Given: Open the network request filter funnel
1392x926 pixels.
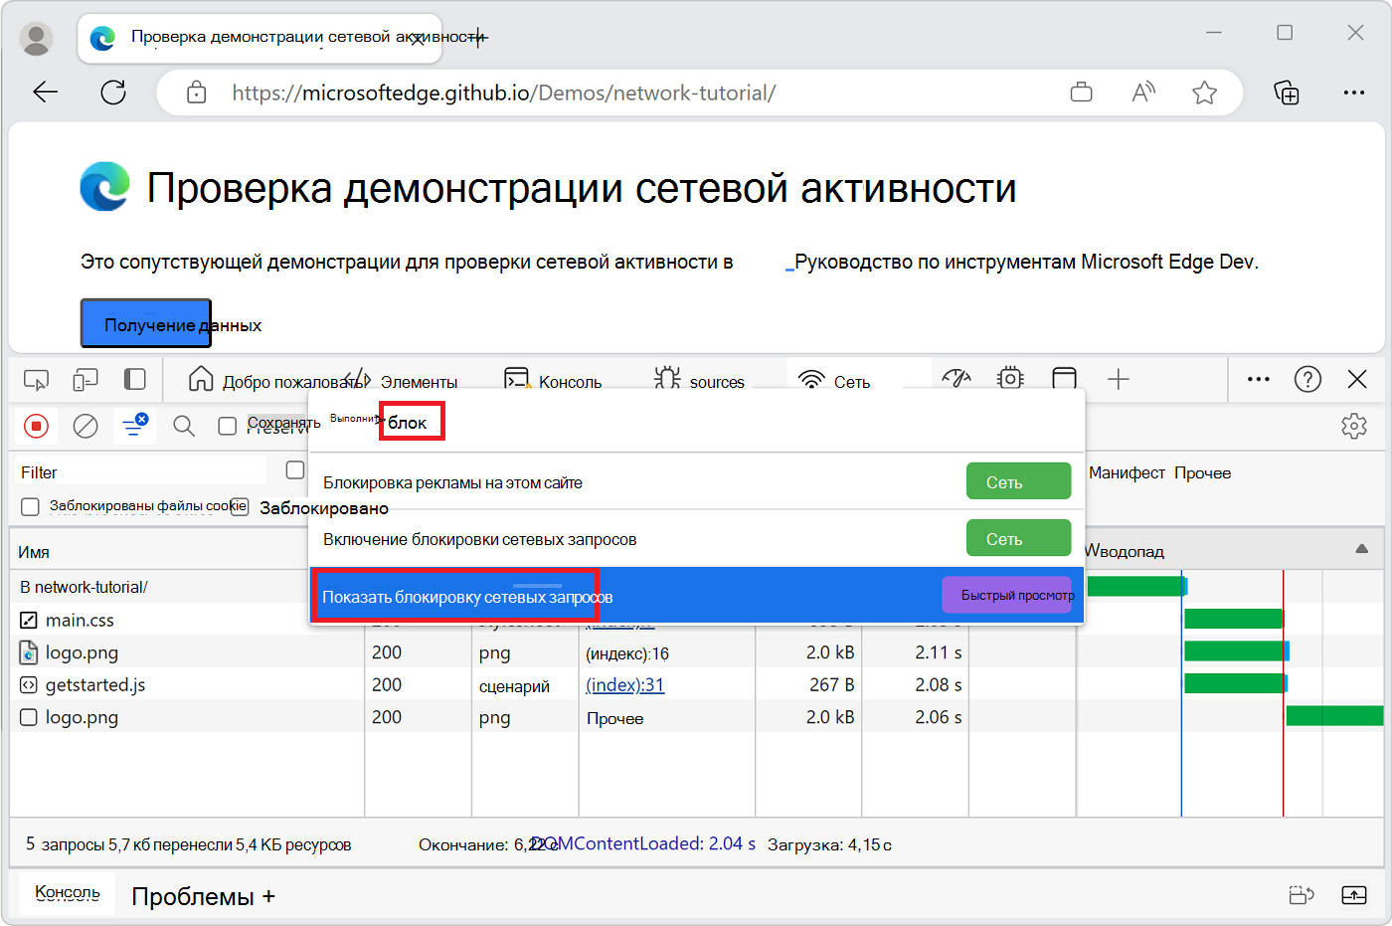Looking at the screenshot, I should 134,426.
